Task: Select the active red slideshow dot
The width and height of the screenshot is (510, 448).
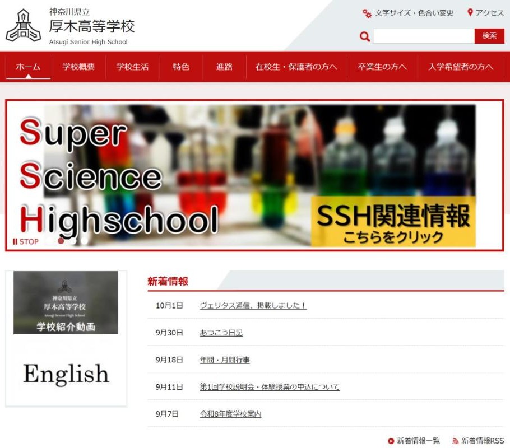Action: pos(61,241)
